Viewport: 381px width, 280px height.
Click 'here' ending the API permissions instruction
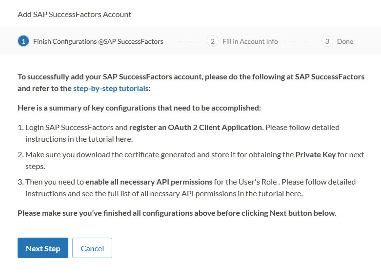tap(295, 193)
